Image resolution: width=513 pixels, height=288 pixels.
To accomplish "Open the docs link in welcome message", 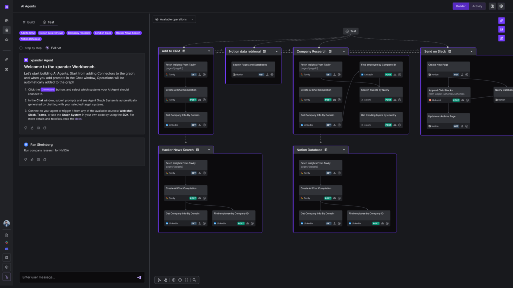I will tap(78, 119).
